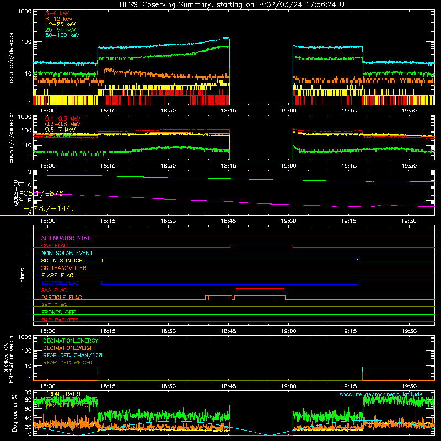
Task: Click the yellow '/9876' flare annotation
Action: click(52, 193)
